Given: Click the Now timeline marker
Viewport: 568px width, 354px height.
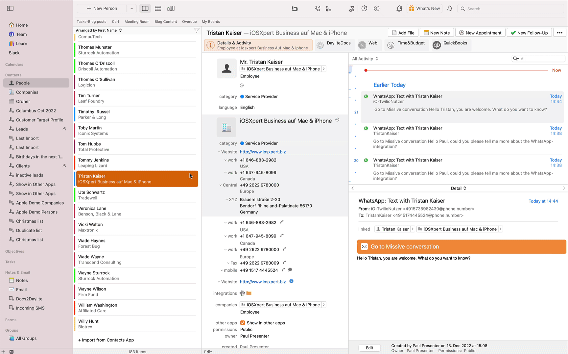Looking at the screenshot, I should 556,70.
